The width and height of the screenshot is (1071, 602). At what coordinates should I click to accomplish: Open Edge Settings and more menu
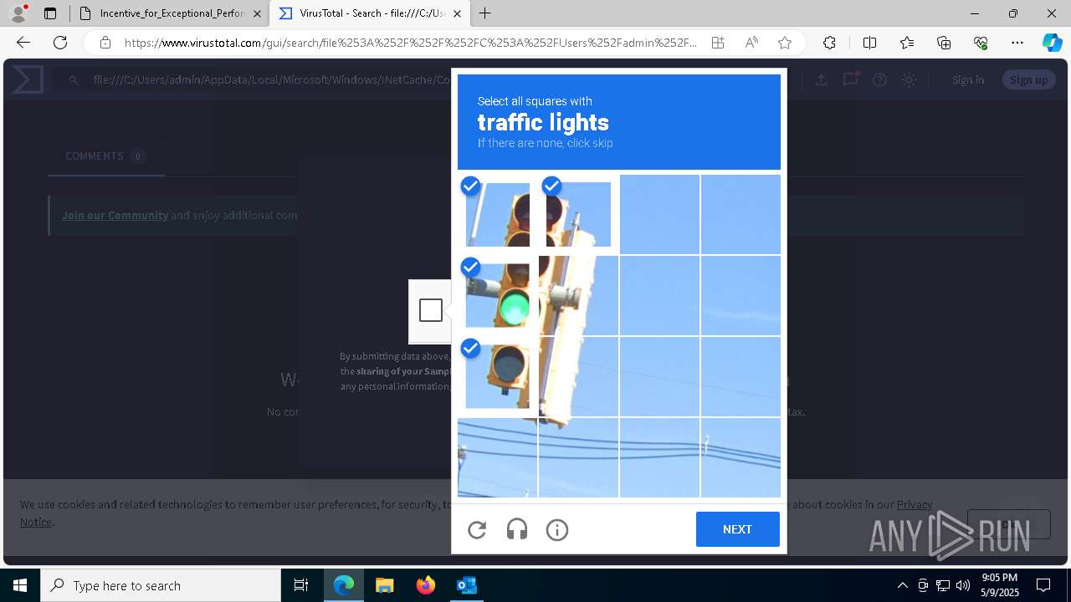click(x=1017, y=43)
